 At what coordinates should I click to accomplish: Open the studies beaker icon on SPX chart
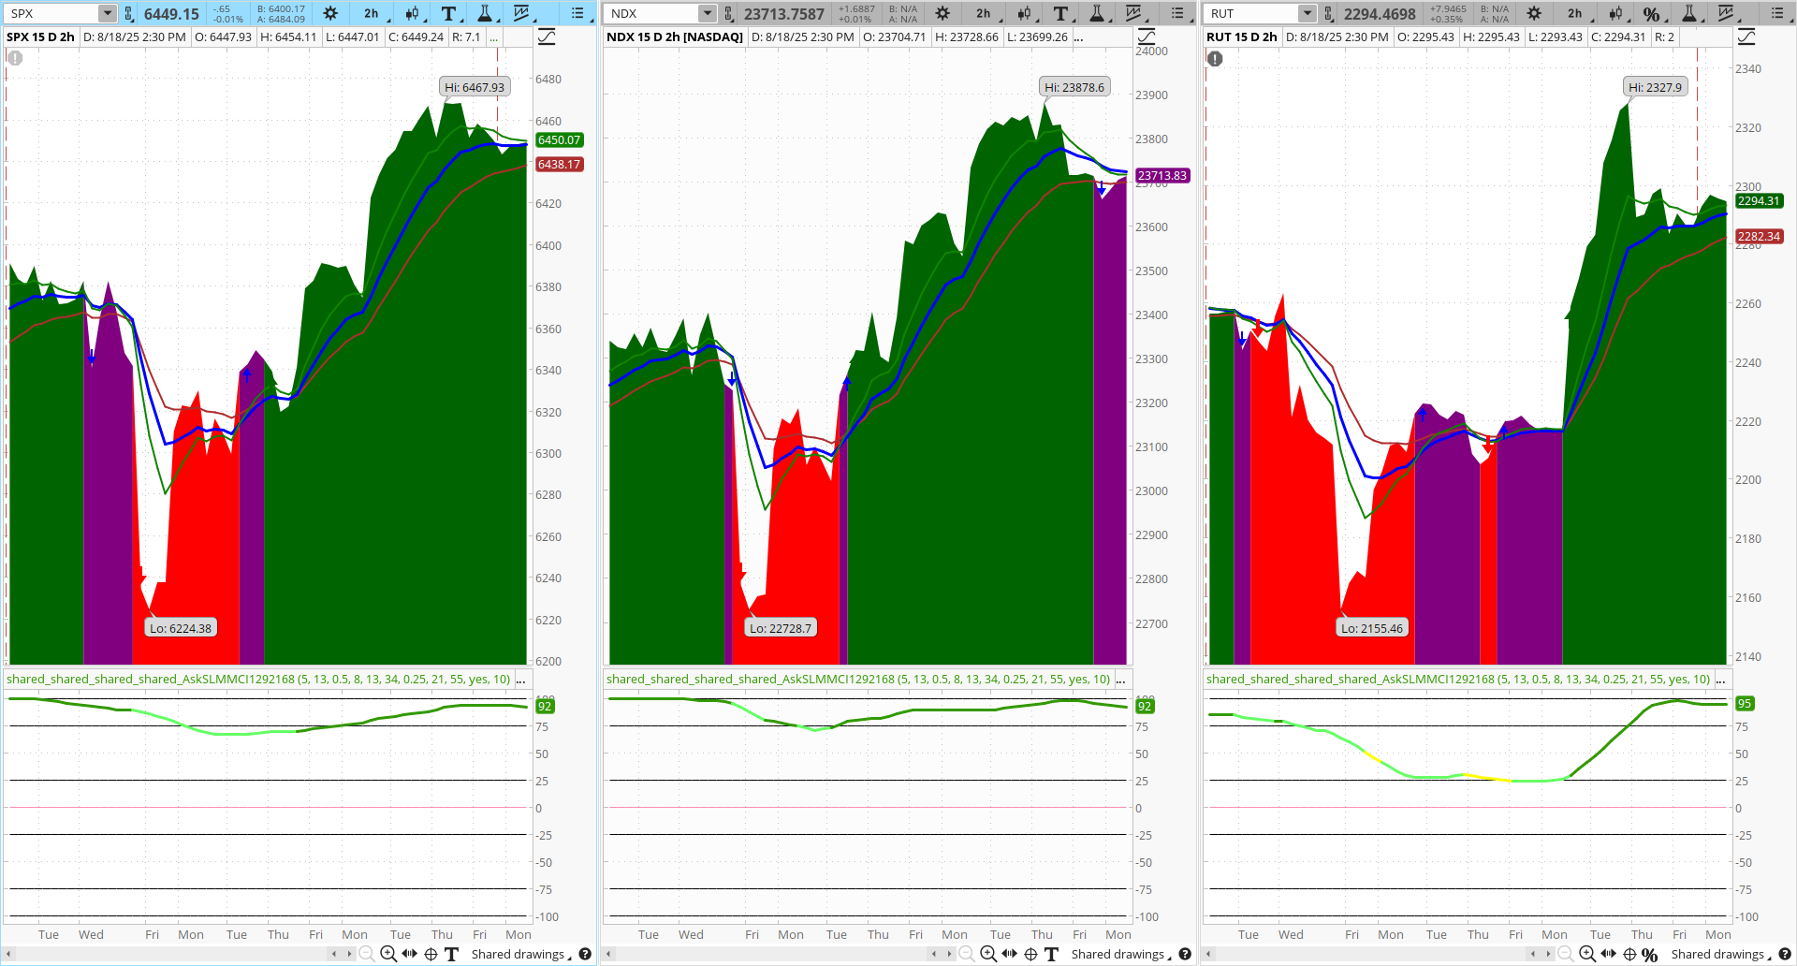click(486, 13)
